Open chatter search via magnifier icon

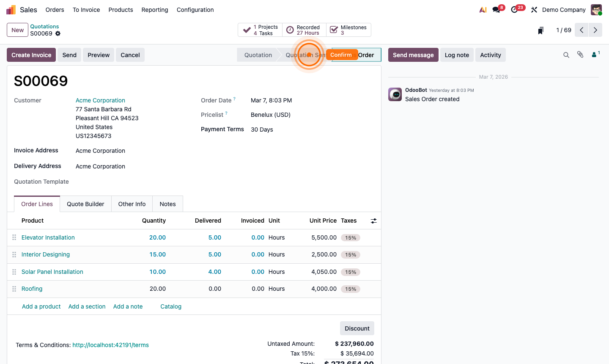[566, 55]
